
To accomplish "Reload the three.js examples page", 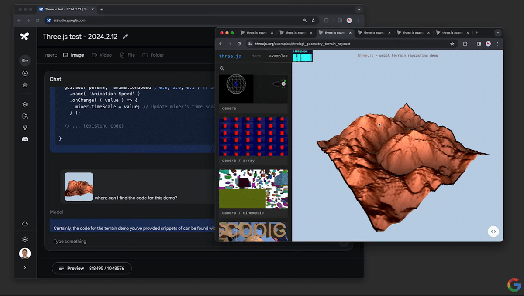I will 239,44.
